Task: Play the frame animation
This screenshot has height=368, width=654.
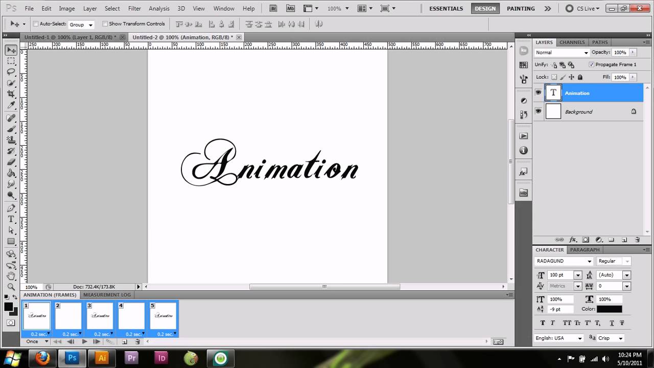Action: [84, 341]
